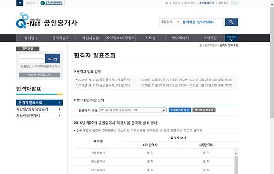
Task: Click the 시.도명 column header
Action: click(x=98, y=141)
